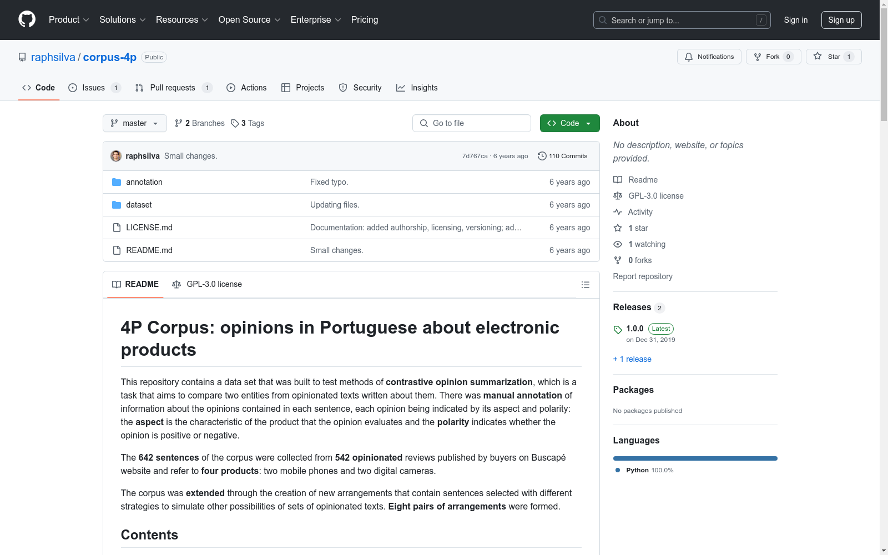Fork the corpus-4p repository
Image resolution: width=888 pixels, height=555 pixels.
tap(774, 57)
